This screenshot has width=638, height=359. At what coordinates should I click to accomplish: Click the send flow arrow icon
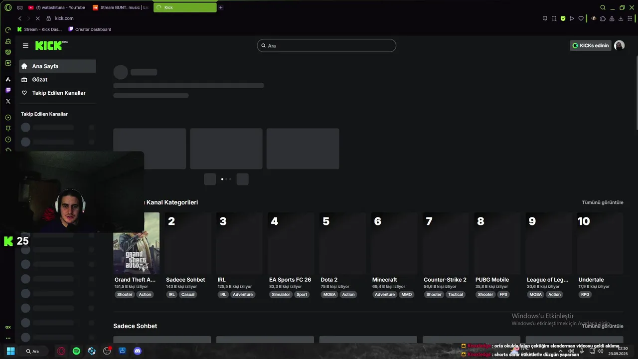[x=572, y=18]
